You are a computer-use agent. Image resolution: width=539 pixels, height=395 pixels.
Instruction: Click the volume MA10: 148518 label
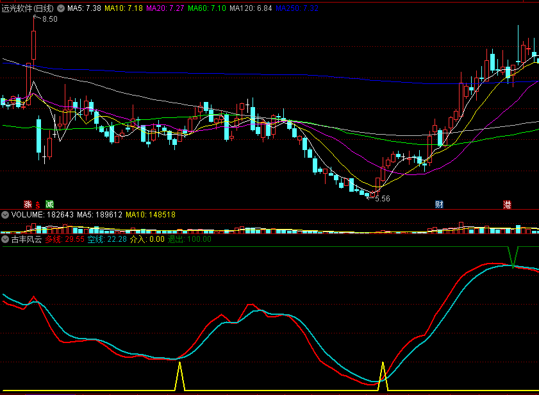[x=151, y=215]
